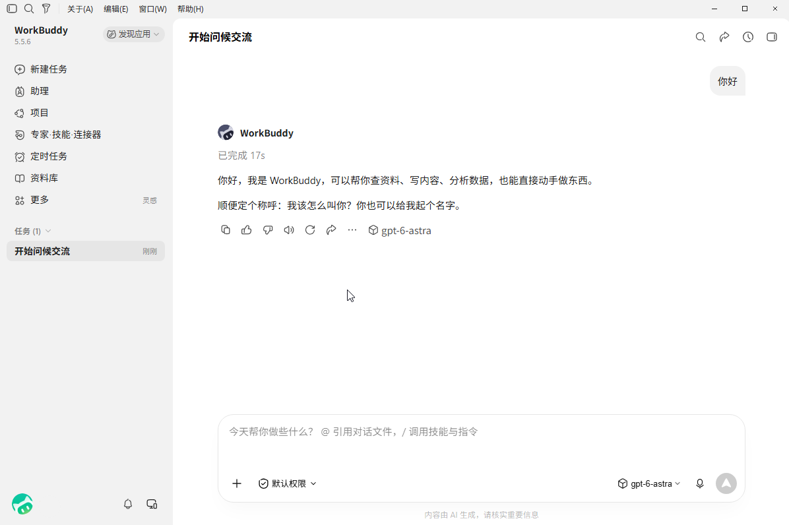Copy the assistant reply
789x525 pixels.
226,230
